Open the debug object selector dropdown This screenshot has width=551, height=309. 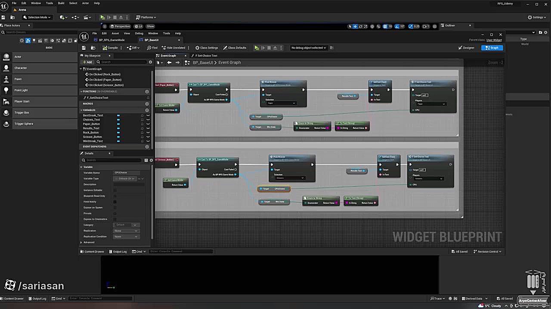309,48
